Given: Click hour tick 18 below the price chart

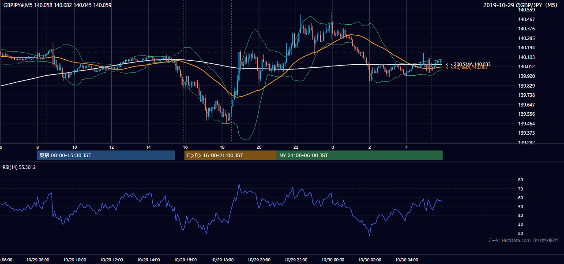Looking at the screenshot, I should (x=222, y=147).
